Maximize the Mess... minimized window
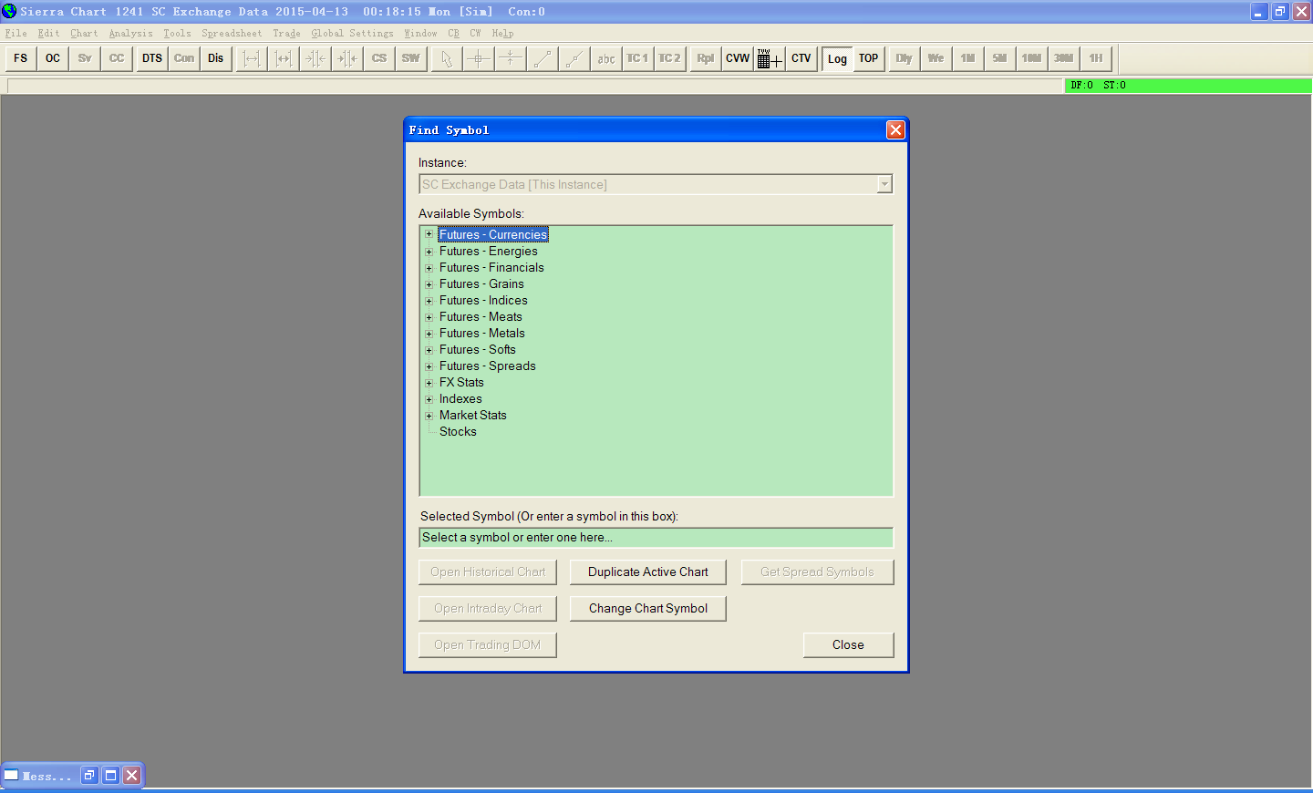 pos(110,776)
